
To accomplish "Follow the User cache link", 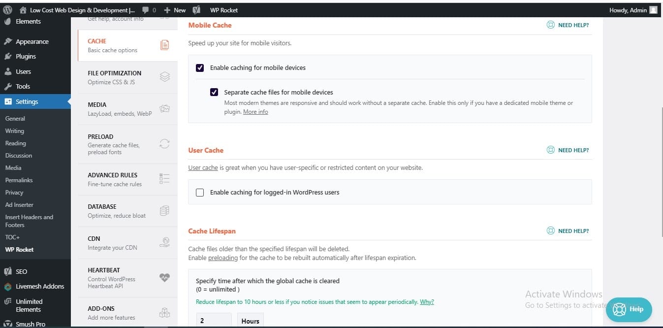I will (203, 168).
